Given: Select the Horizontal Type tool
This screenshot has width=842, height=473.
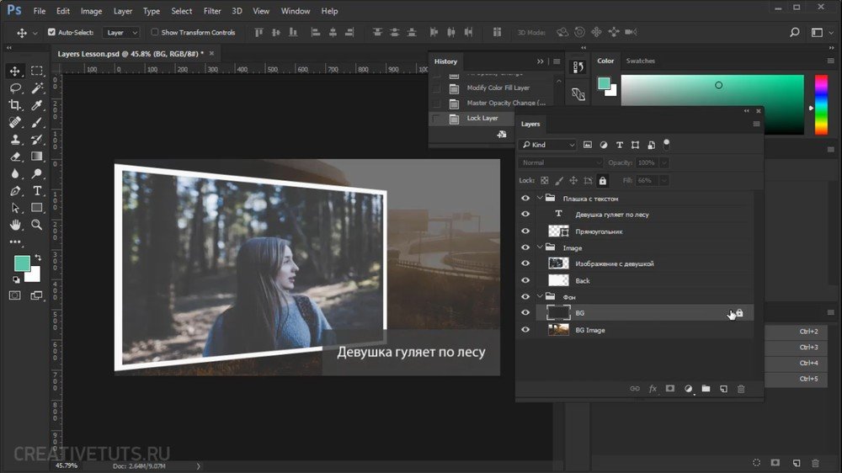Looking at the screenshot, I should click(37, 191).
